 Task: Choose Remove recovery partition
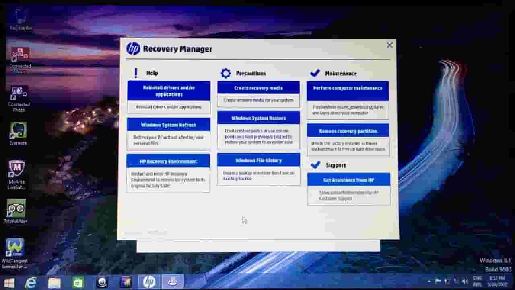click(348, 131)
